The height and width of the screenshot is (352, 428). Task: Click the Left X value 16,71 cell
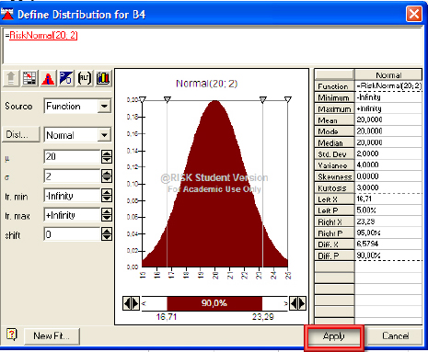389,199
